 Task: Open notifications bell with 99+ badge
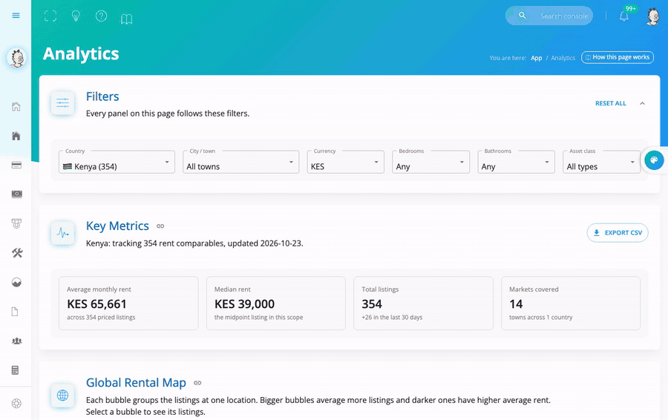[x=623, y=16]
